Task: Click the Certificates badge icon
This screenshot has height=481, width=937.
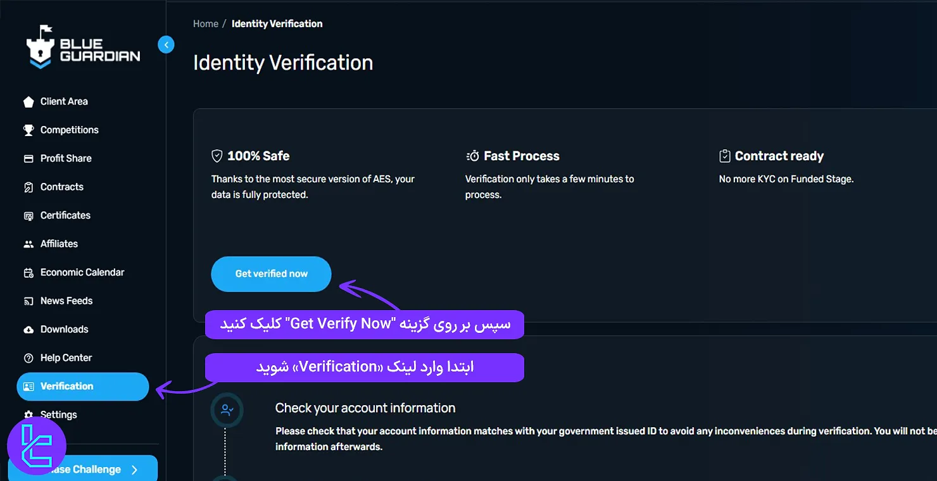Action: click(x=28, y=215)
